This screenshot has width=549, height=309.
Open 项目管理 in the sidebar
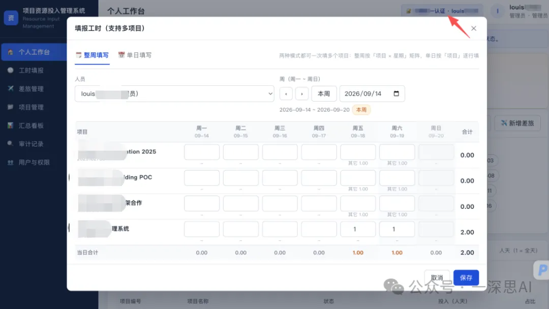(31, 107)
